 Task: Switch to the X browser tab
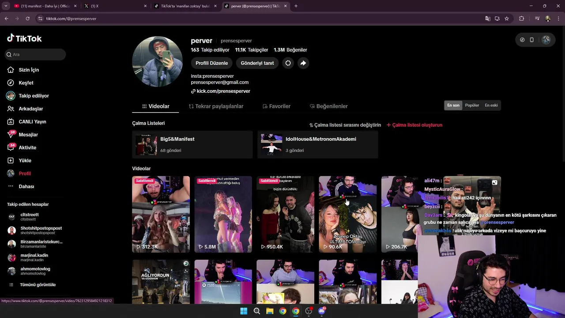tap(116, 6)
